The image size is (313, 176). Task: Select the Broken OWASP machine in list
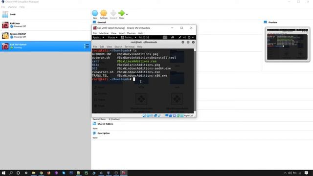(x=45, y=36)
